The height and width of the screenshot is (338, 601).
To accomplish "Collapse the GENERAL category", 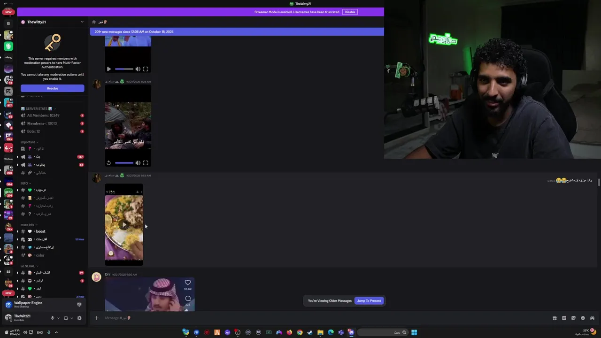I will pos(29,266).
